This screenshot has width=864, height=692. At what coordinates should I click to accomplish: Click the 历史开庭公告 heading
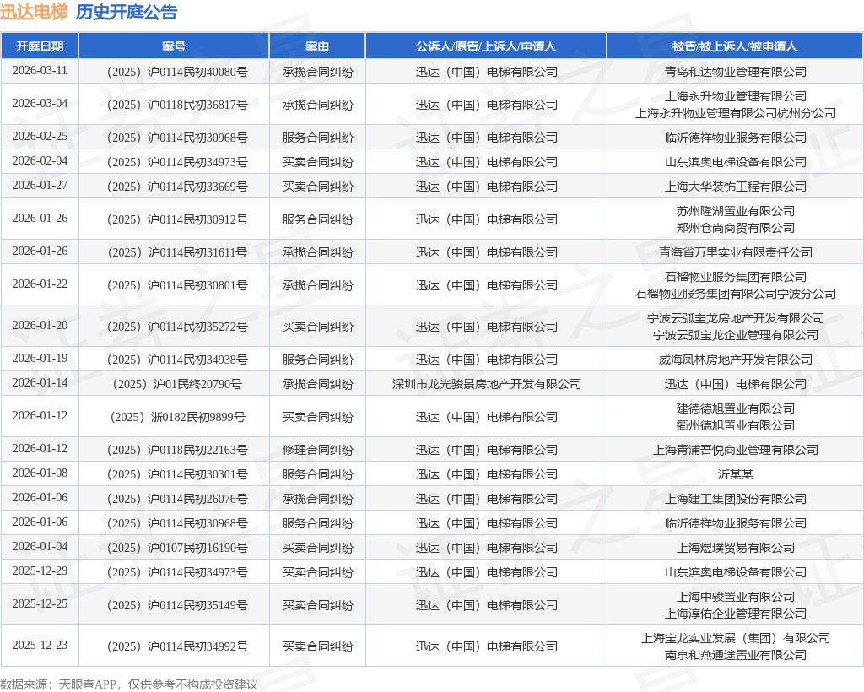pyautogui.click(x=127, y=12)
